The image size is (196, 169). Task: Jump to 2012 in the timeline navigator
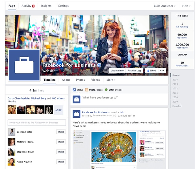click(175, 88)
